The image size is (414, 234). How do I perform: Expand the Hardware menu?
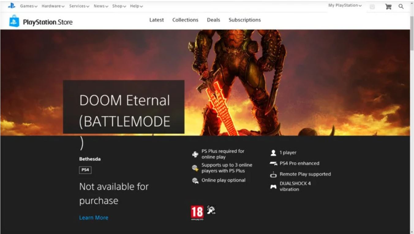click(53, 6)
